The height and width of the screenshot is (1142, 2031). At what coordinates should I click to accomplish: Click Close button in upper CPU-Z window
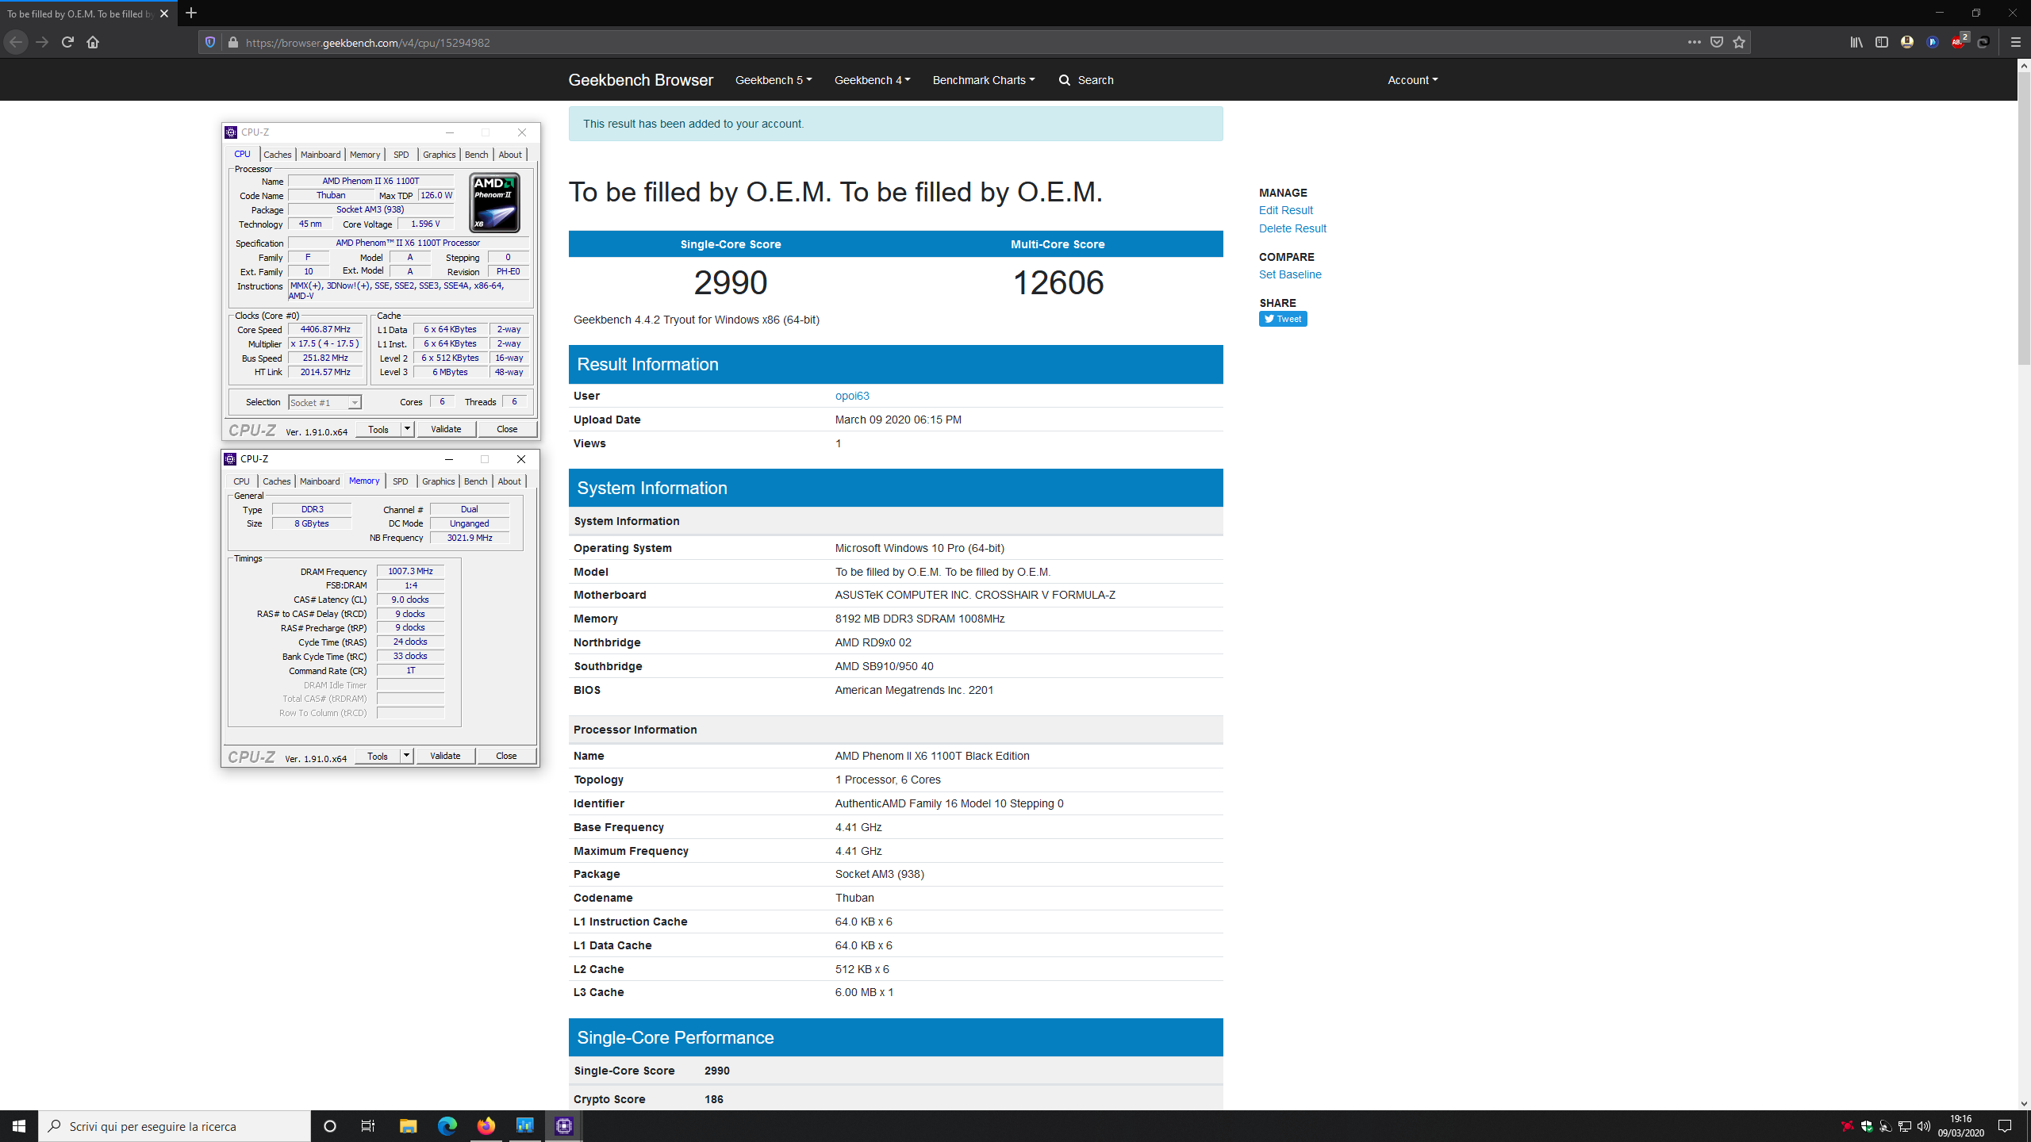pyautogui.click(x=507, y=429)
